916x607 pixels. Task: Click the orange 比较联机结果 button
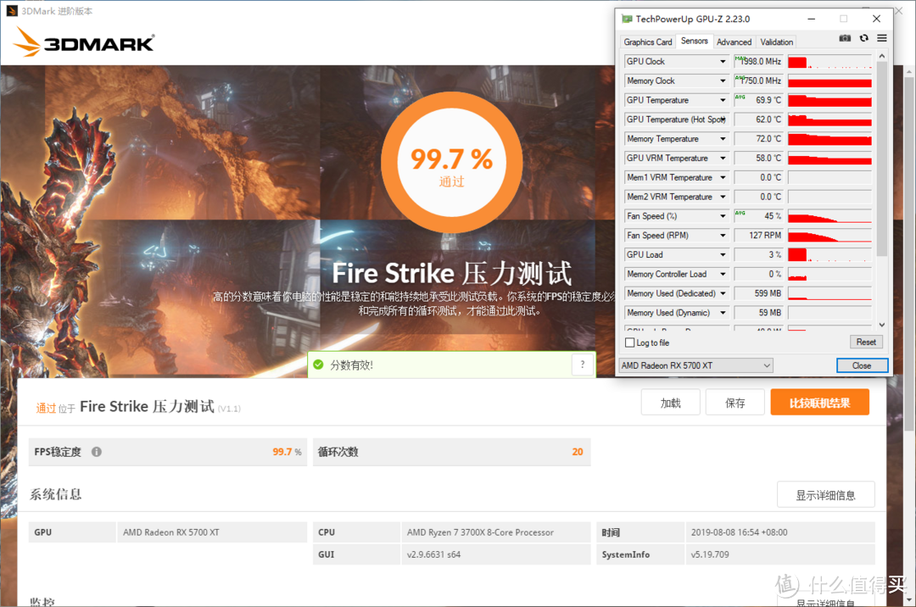point(819,403)
